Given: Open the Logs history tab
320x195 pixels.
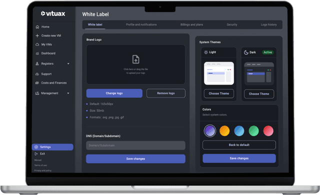Looking at the screenshot, I should click(269, 24).
